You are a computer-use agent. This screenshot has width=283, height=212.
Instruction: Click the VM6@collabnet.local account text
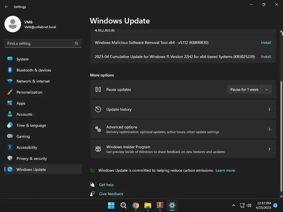(40, 27)
